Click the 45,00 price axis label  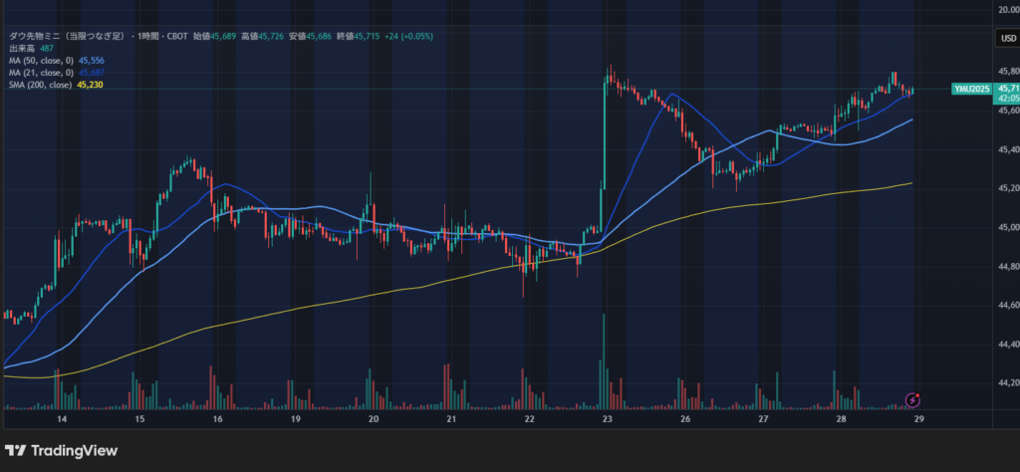point(1008,228)
